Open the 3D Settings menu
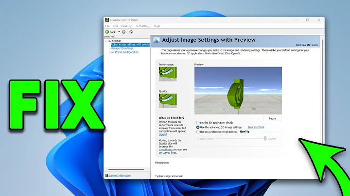The height and width of the screenshot is (196, 350). pos(143,26)
